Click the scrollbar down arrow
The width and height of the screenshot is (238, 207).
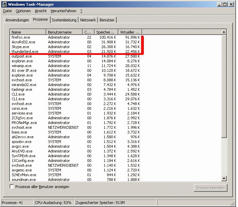click(x=224, y=179)
